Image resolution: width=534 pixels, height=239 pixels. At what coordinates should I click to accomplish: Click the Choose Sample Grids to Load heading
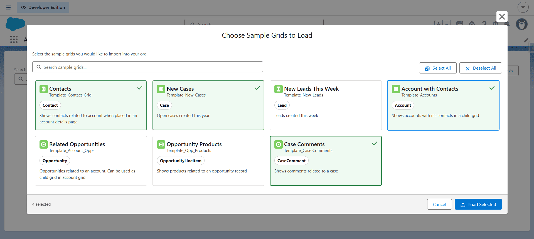click(267, 35)
